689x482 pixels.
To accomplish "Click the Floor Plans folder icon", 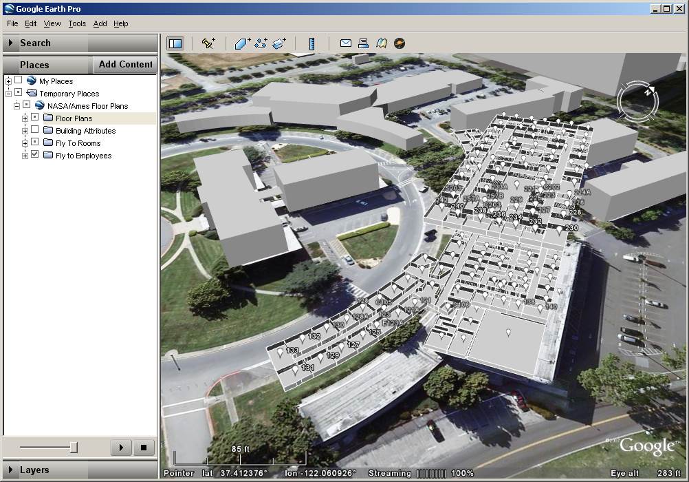I will click(48, 118).
